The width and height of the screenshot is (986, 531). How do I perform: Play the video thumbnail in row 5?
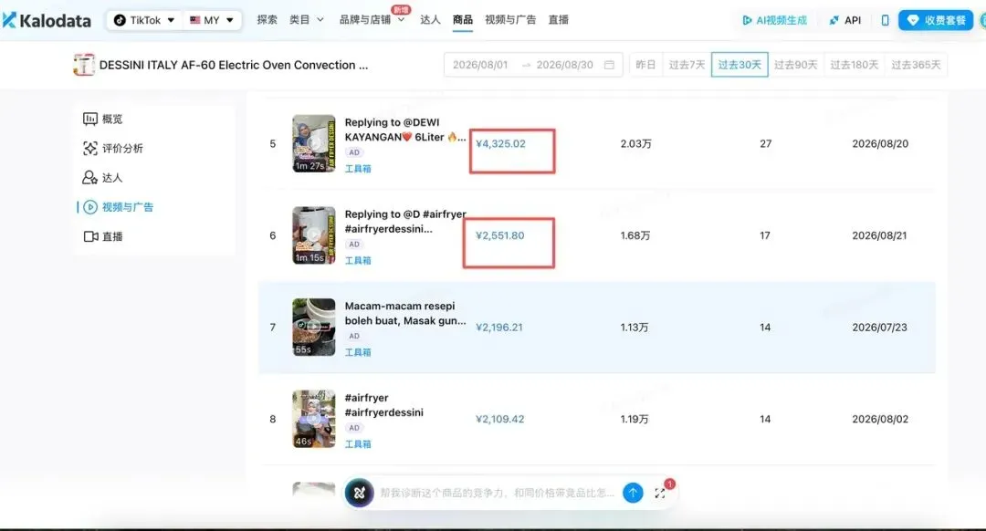pyautogui.click(x=314, y=143)
